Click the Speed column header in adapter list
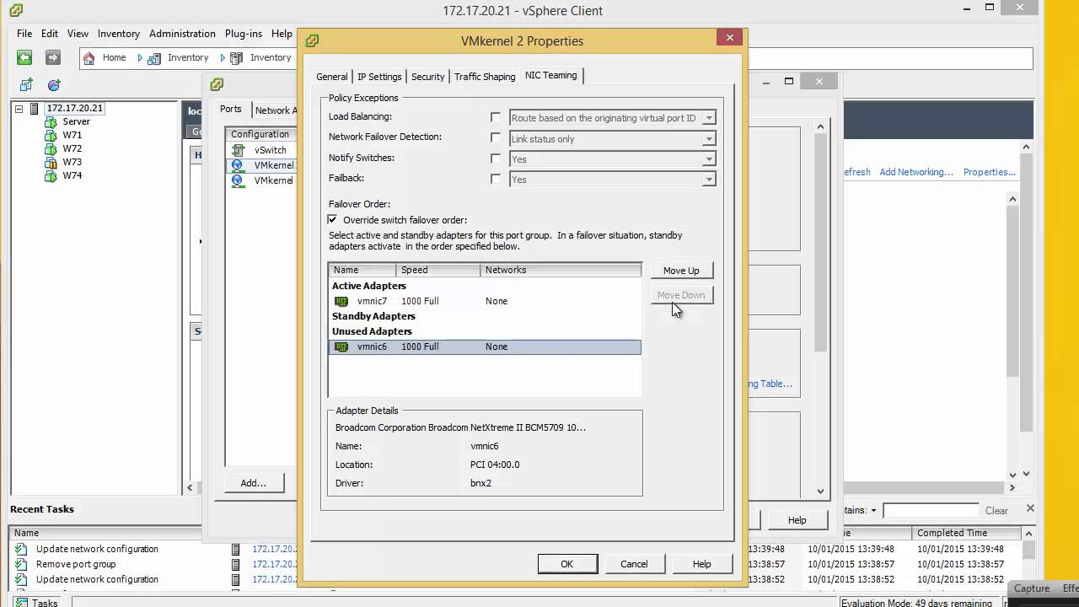The image size is (1079, 607). (438, 270)
